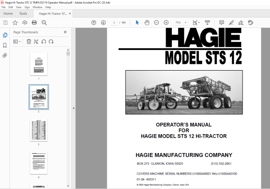Click the page number input field
Image resolution: width=270 pixels, height=189 pixels.
[114, 22]
